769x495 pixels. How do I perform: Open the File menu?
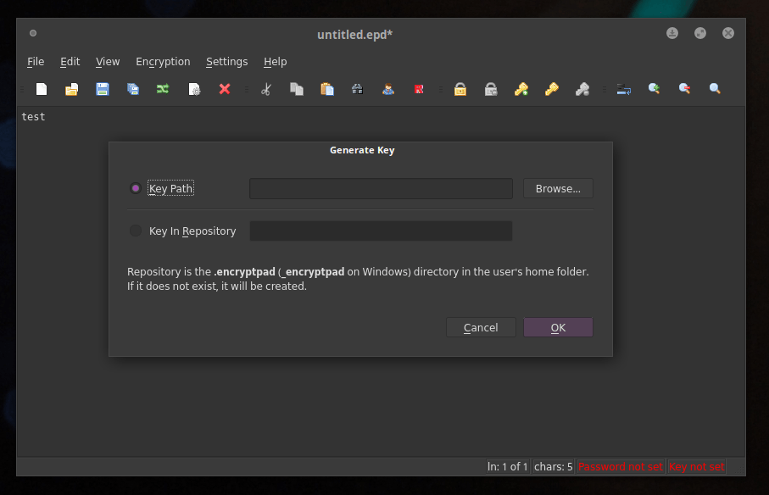coord(36,62)
